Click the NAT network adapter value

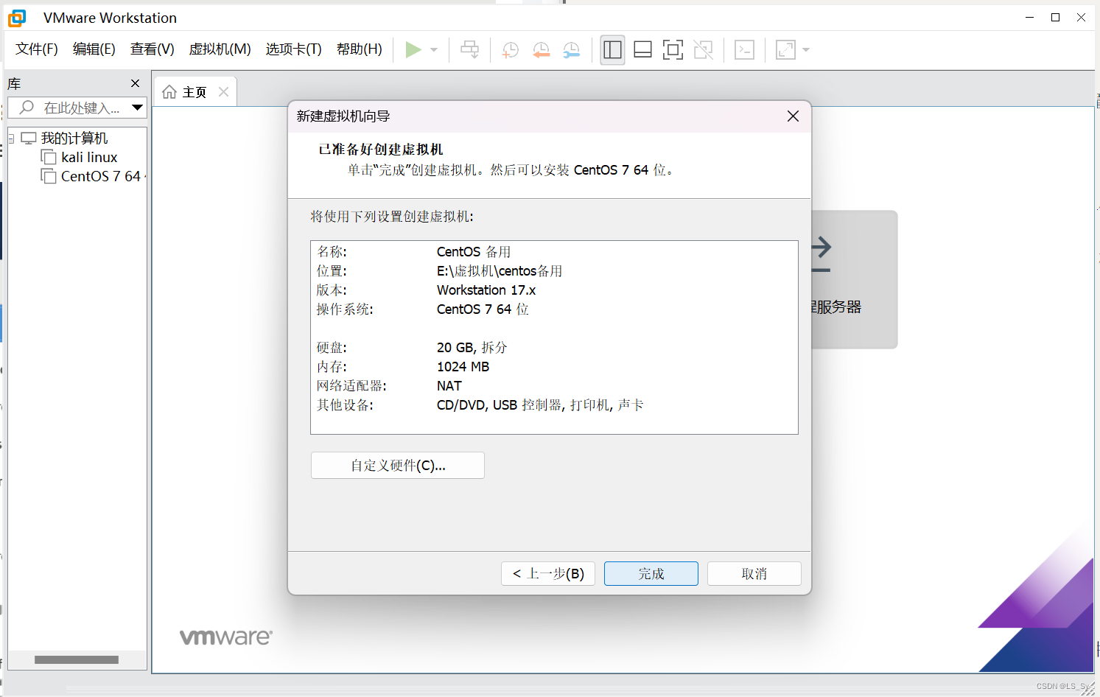tap(449, 386)
